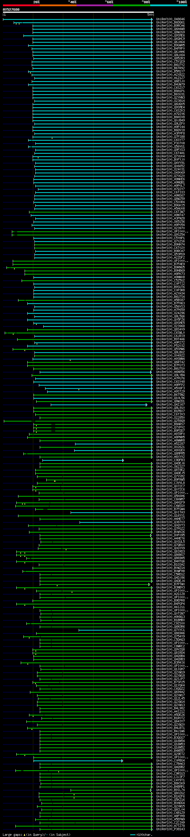
Task: Select hit label UniRef100_O48646
Action: click(170, 19)
